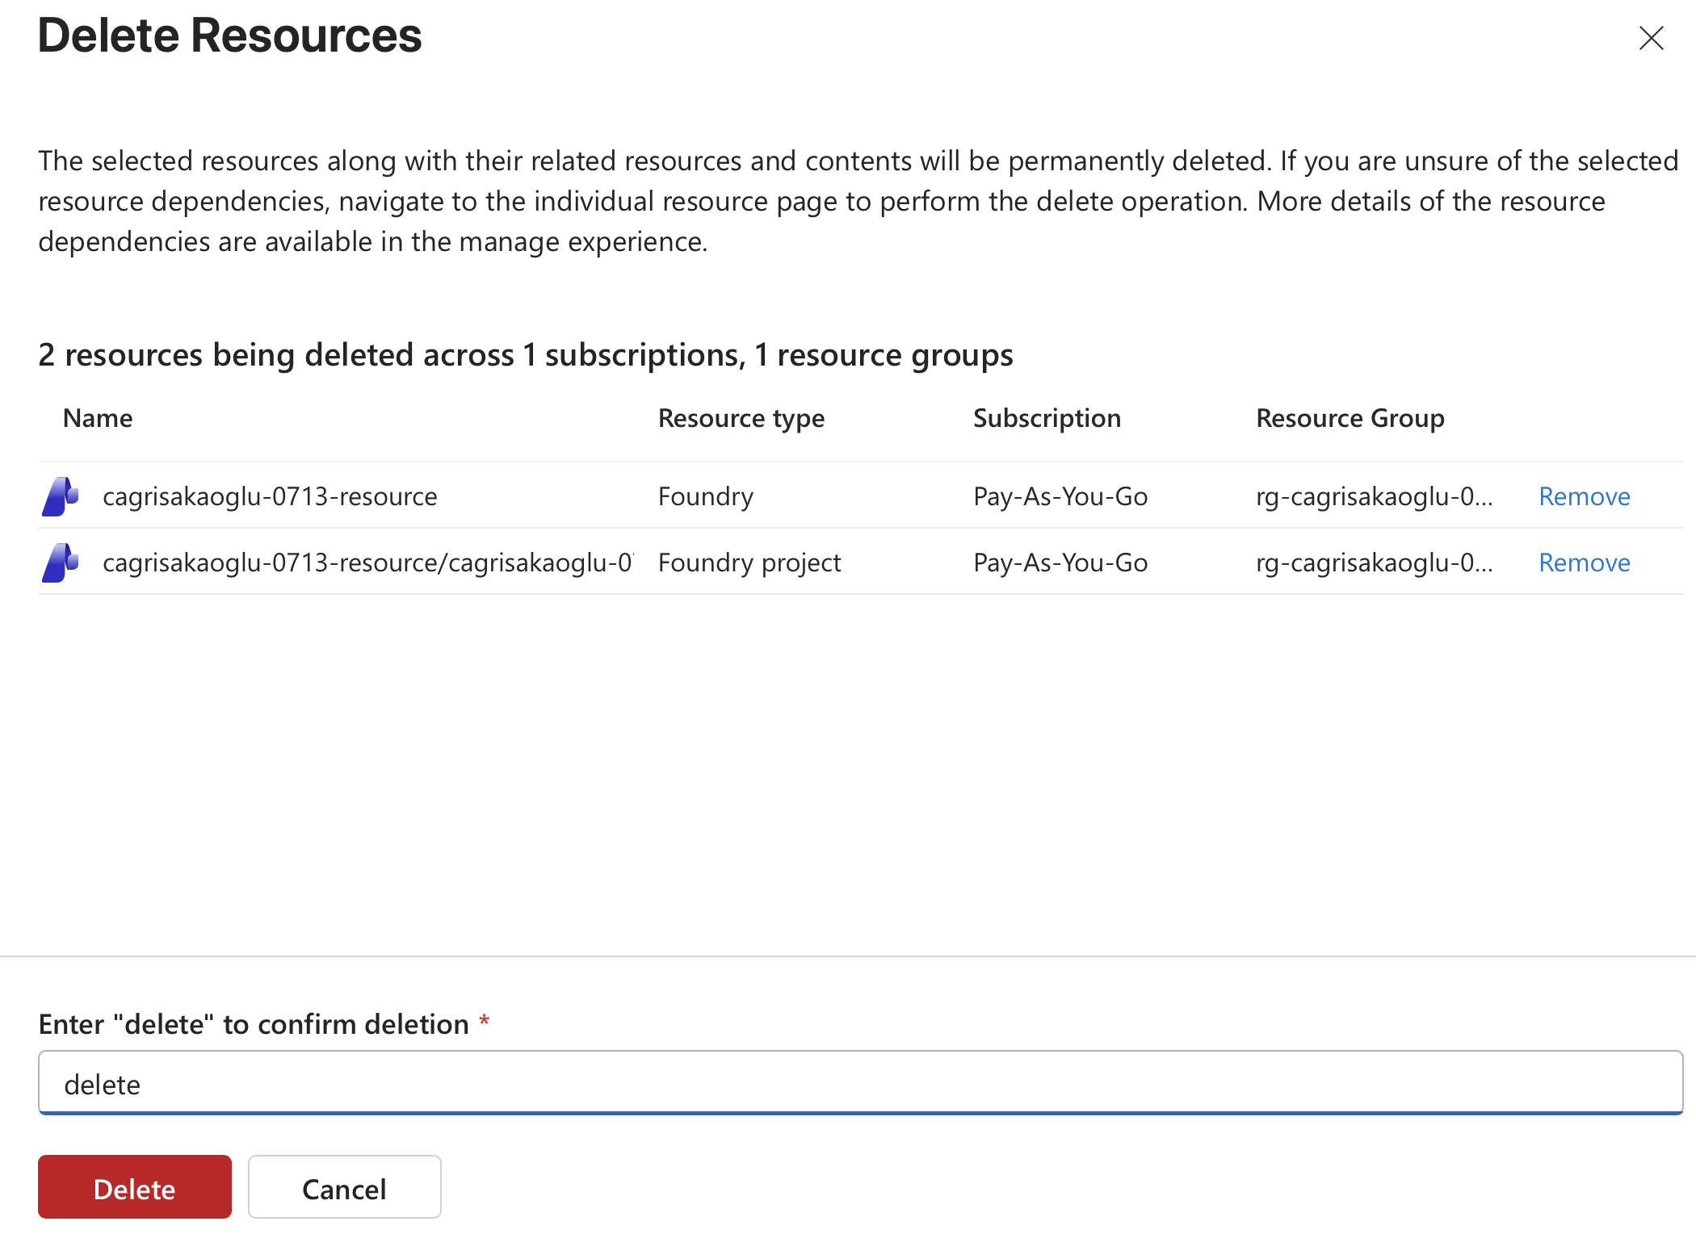
Task: Click the Resource Group column header
Action: point(1350,418)
